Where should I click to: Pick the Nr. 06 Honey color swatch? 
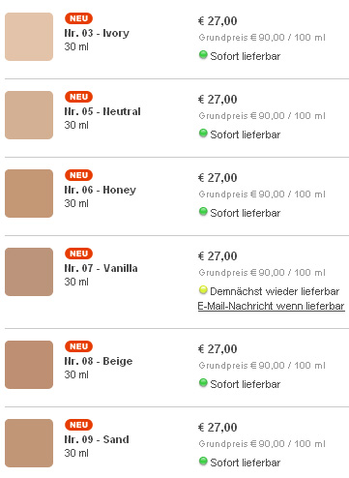click(29, 194)
